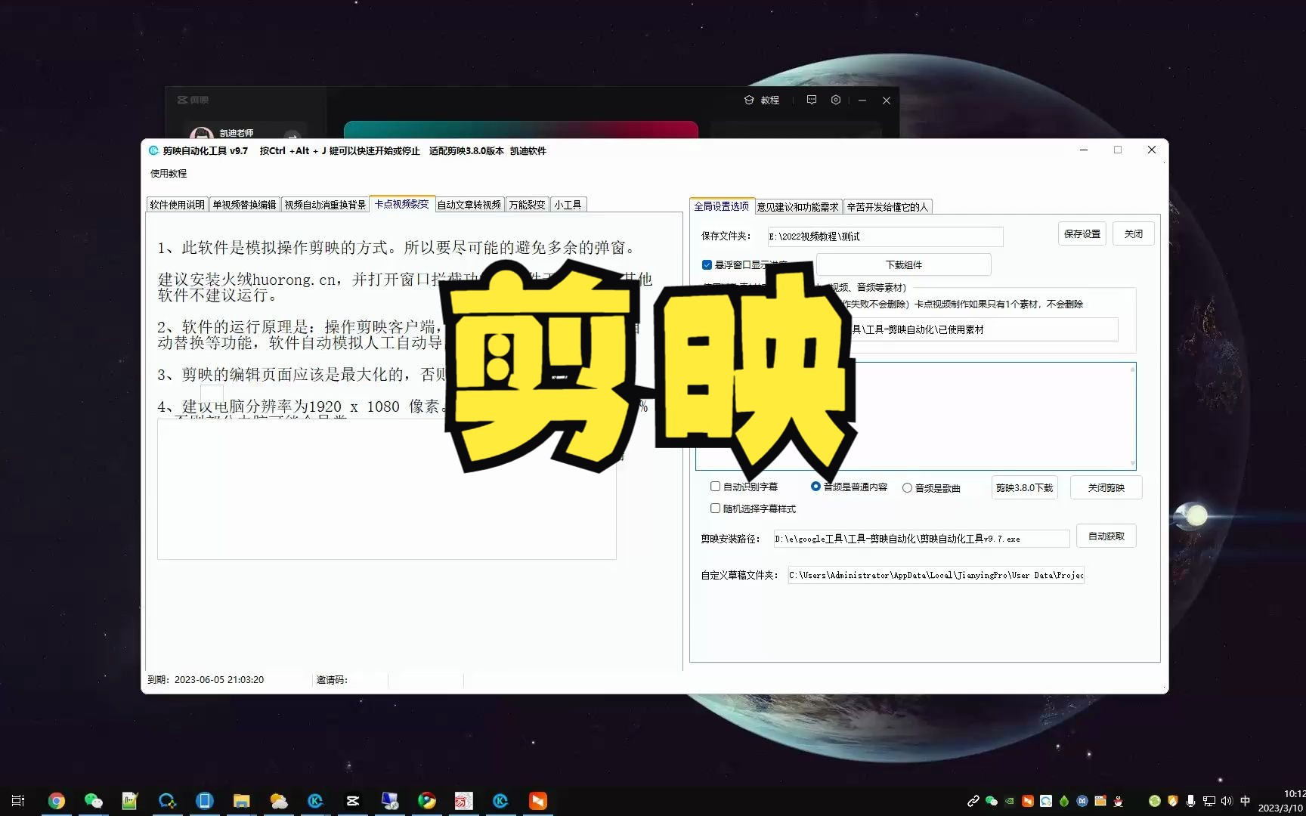
Task: Open the blue phone app taskbar icon
Action: coord(204,801)
